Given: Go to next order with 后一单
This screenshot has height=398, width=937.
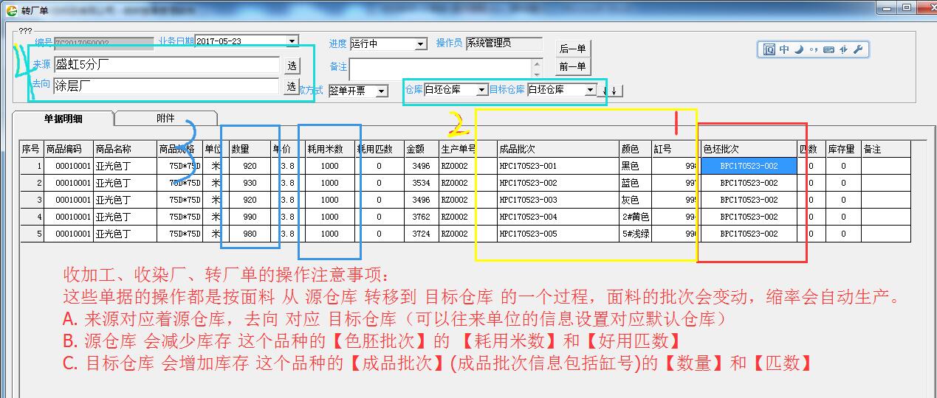Looking at the screenshot, I should 573,49.
